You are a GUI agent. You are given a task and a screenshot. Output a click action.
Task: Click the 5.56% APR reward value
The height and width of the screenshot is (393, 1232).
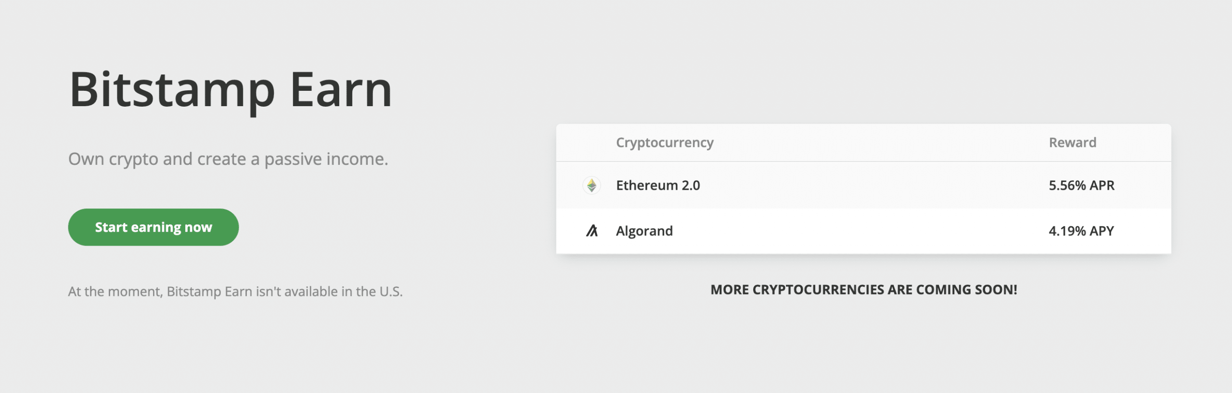(1081, 185)
